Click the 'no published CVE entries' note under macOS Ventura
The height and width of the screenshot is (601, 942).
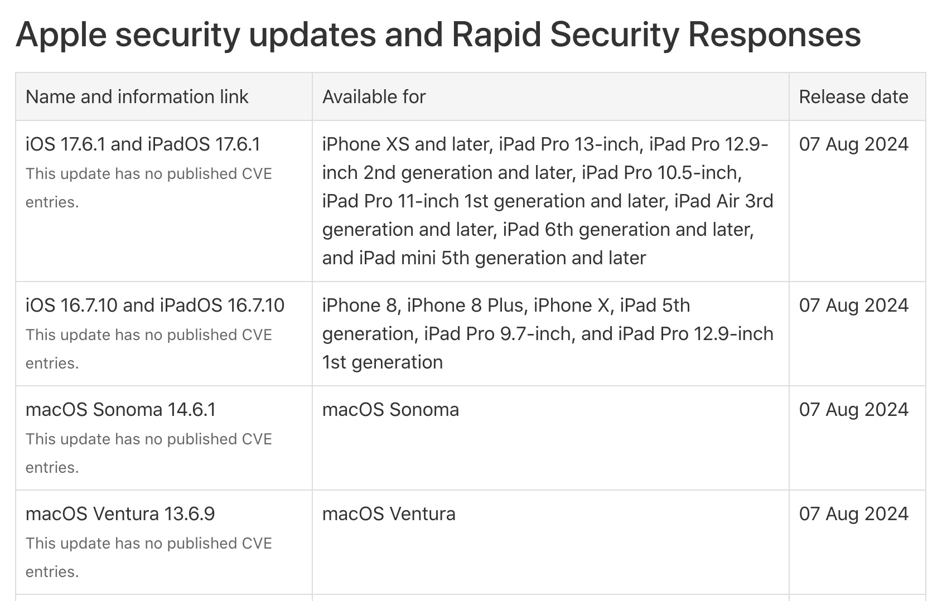click(x=148, y=558)
